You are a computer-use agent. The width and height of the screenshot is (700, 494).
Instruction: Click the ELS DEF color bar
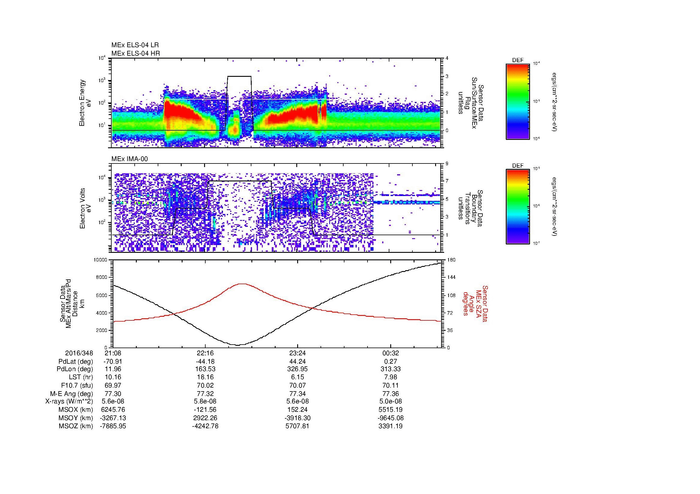tap(517, 102)
